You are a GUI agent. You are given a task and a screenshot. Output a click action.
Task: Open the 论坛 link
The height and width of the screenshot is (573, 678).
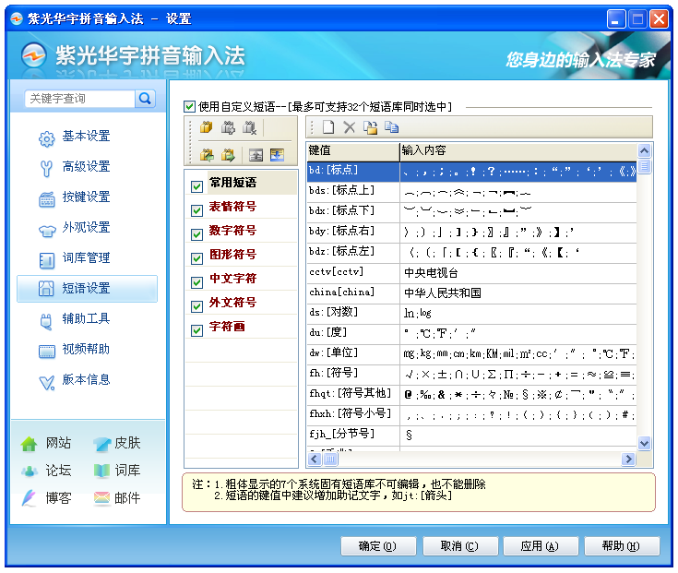click(58, 471)
